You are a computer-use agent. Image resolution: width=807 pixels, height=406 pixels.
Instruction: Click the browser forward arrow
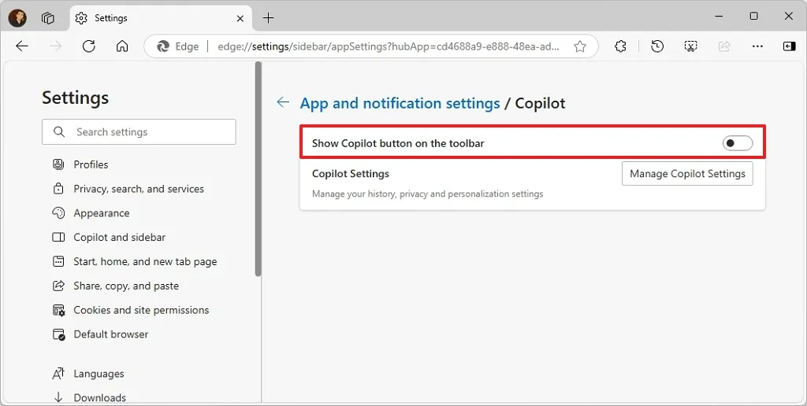coord(55,46)
